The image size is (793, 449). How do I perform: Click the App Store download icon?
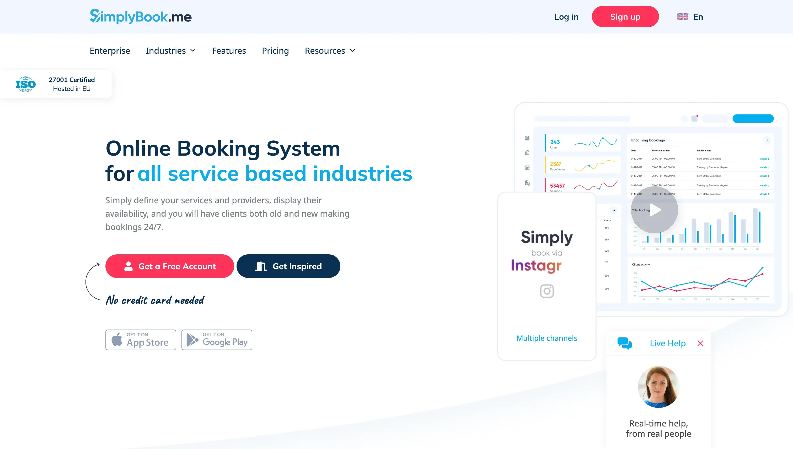pos(140,340)
